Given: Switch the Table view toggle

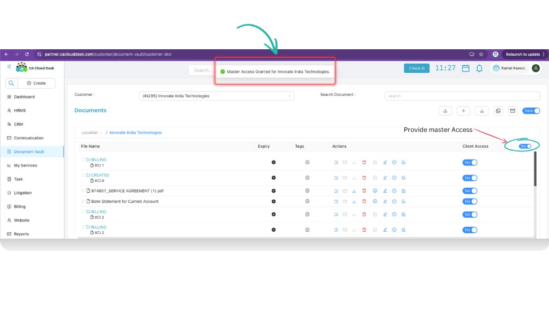Looking at the screenshot, I should (x=531, y=111).
